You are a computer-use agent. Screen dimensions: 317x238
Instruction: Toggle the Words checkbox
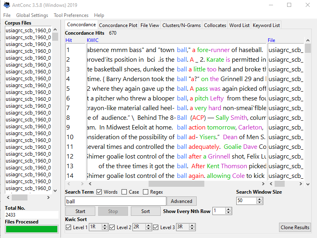click(x=99, y=192)
